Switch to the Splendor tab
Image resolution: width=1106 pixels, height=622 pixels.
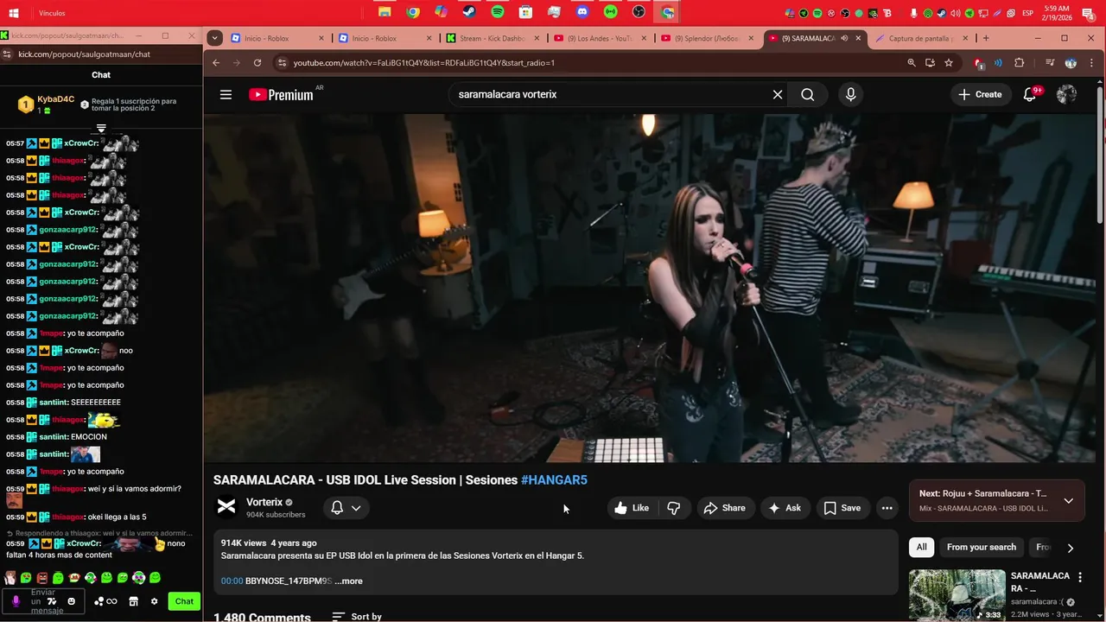tap(707, 39)
